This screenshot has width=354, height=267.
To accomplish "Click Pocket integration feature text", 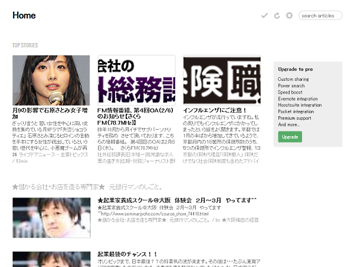I will (296, 111).
